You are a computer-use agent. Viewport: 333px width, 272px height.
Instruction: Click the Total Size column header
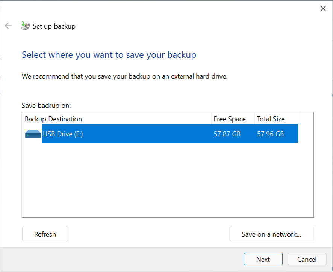click(x=271, y=119)
